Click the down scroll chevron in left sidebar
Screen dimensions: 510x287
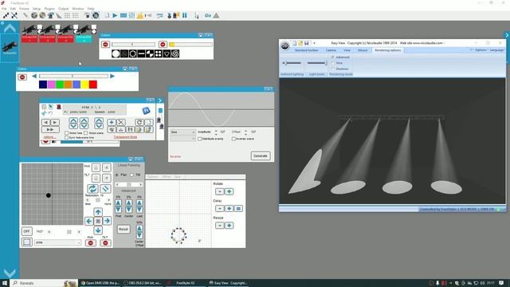pos(10,273)
